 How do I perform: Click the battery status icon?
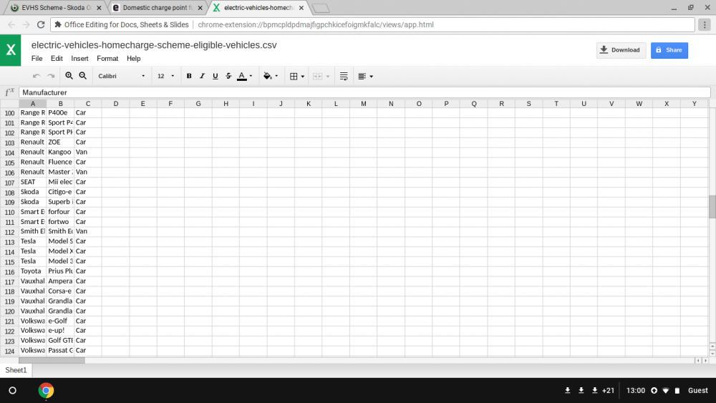(677, 391)
